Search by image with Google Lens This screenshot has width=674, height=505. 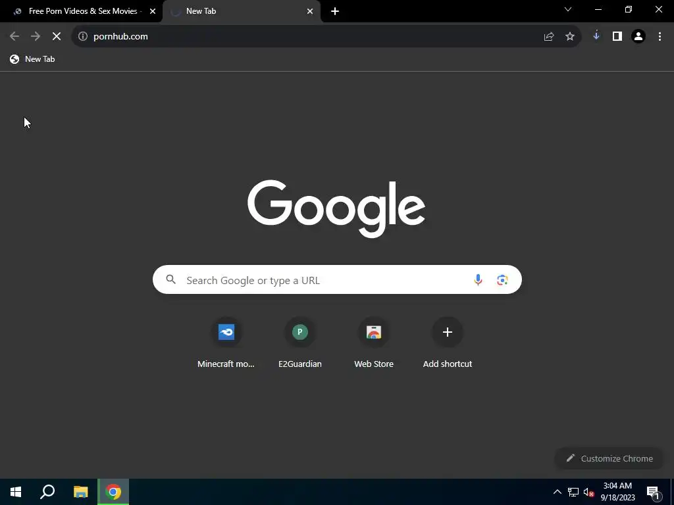502,280
